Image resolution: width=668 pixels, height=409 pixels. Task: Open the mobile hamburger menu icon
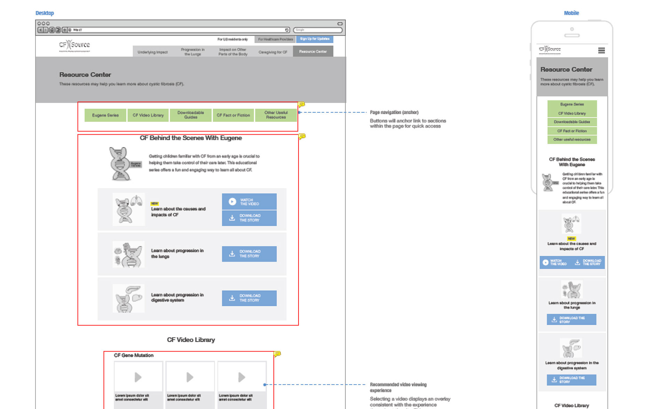click(601, 50)
